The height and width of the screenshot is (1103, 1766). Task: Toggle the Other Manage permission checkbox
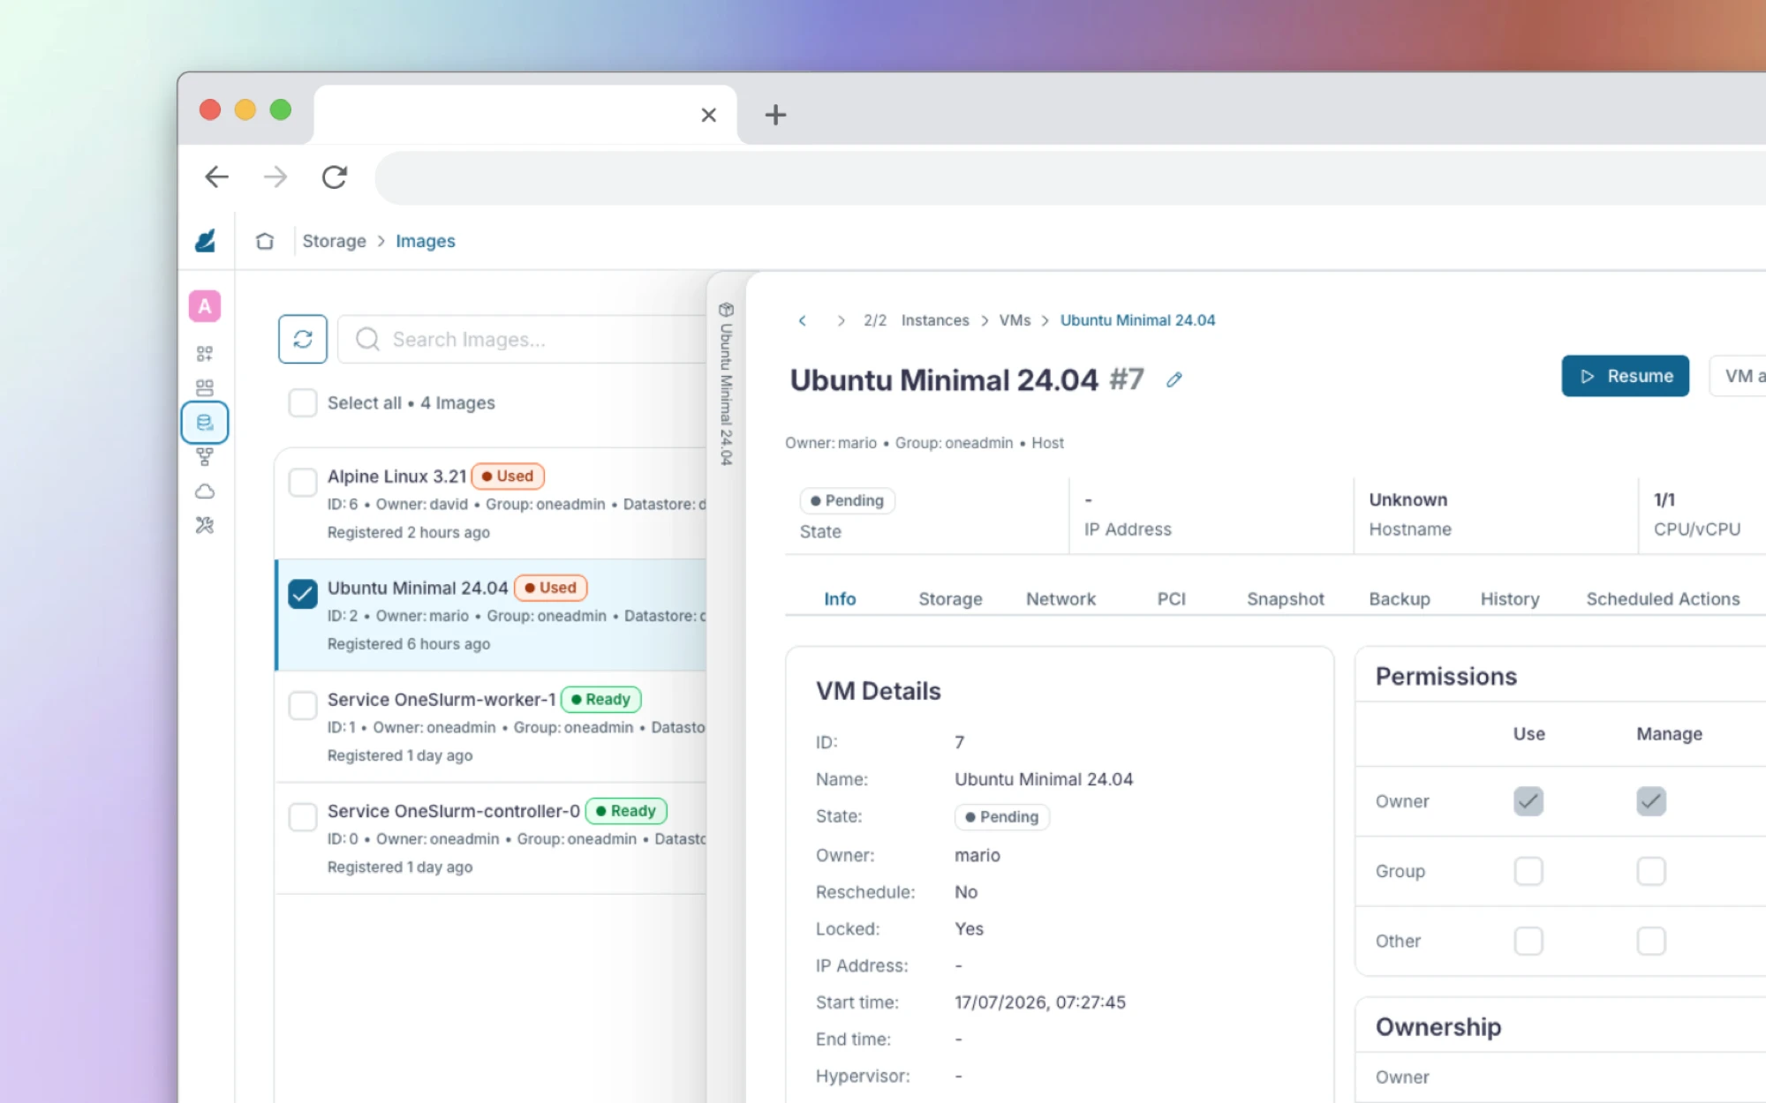pyautogui.click(x=1651, y=941)
